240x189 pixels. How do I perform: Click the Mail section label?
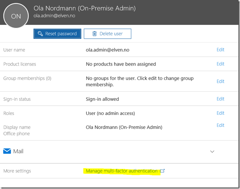click(x=18, y=151)
